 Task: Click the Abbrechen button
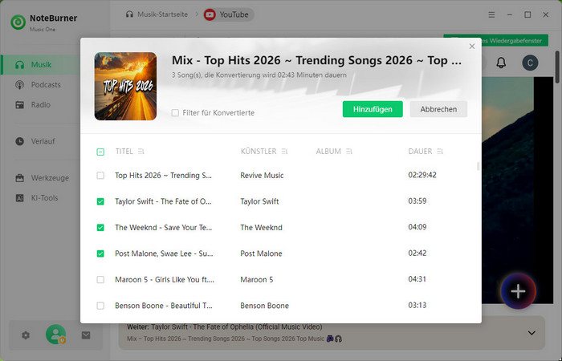pos(438,109)
